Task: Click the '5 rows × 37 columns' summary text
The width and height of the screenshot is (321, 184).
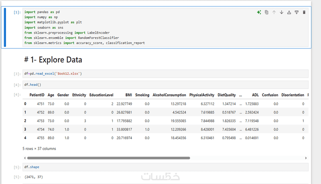Action: (x=39, y=149)
